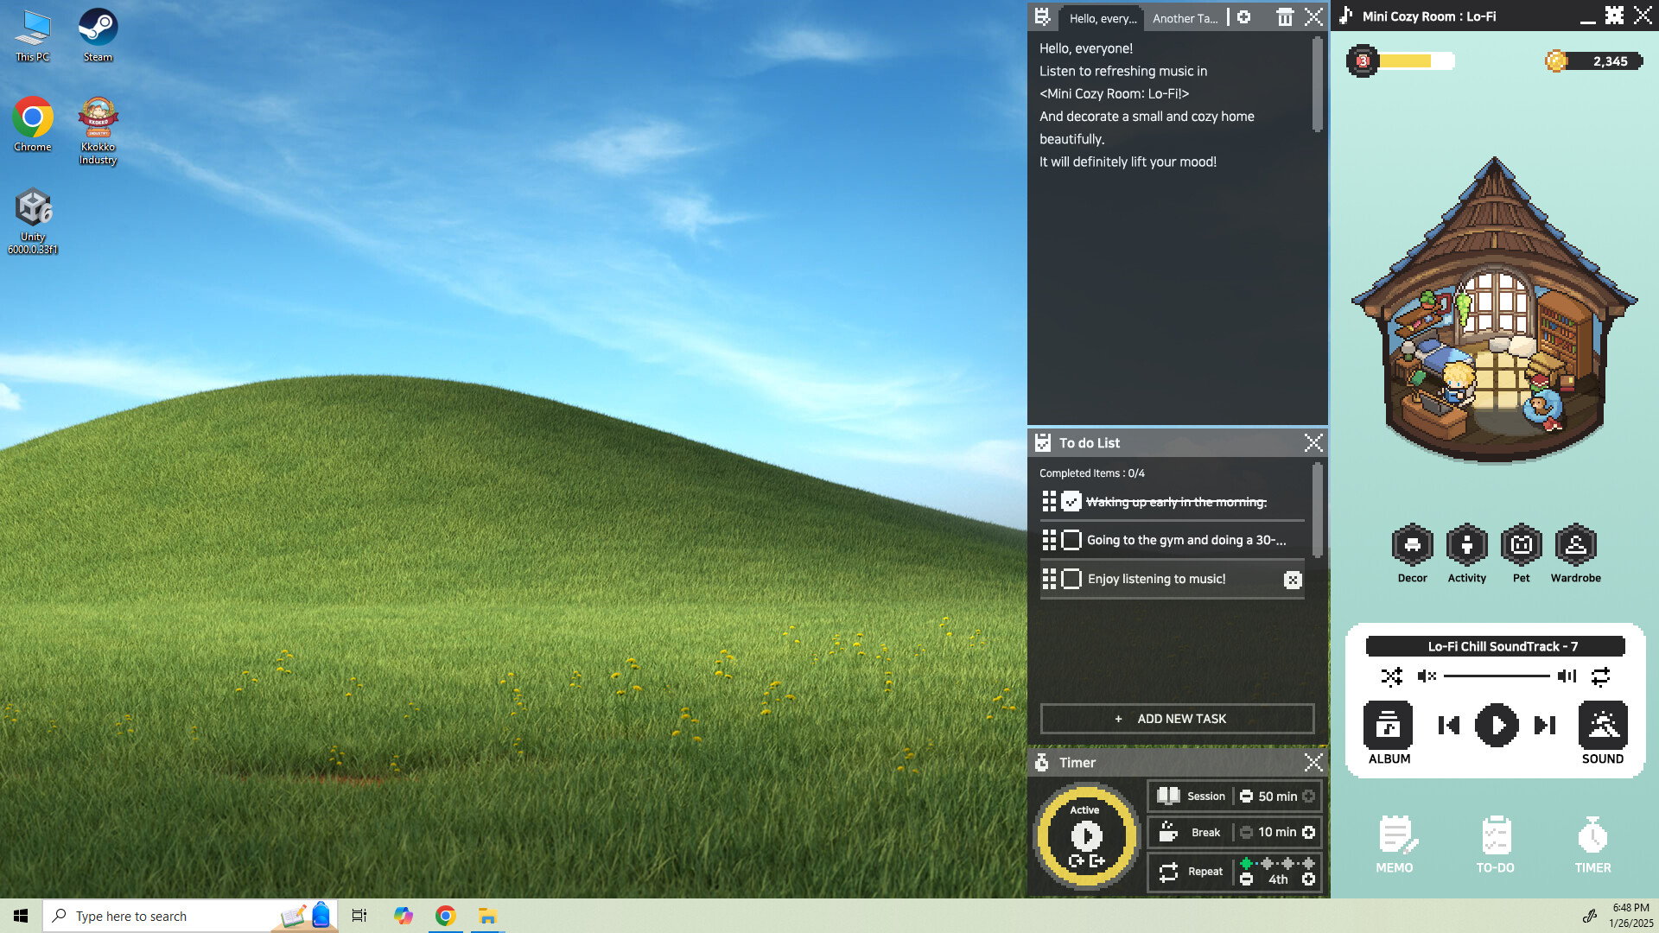Viewport: 1659px width, 933px height.
Task: Click the memo notepad icon in header
Action: pyautogui.click(x=1043, y=17)
